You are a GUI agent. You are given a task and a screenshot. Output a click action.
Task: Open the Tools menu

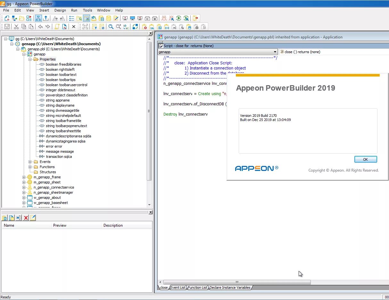point(87,10)
